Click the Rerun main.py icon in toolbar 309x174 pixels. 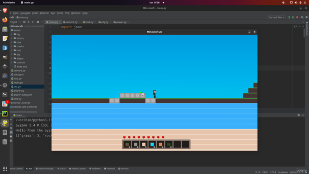point(289,17)
